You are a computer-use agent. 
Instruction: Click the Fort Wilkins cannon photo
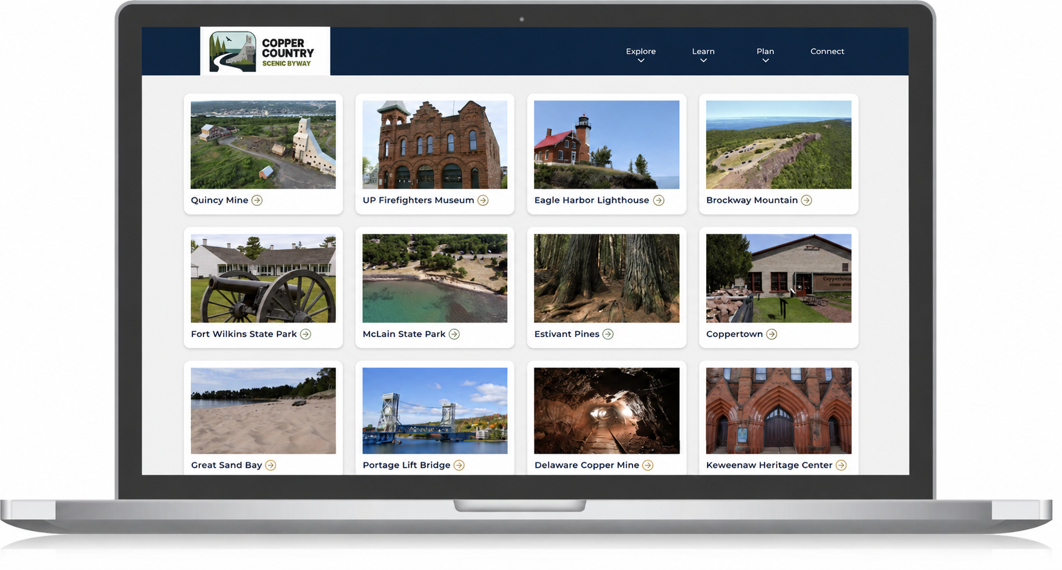pyautogui.click(x=263, y=278)
